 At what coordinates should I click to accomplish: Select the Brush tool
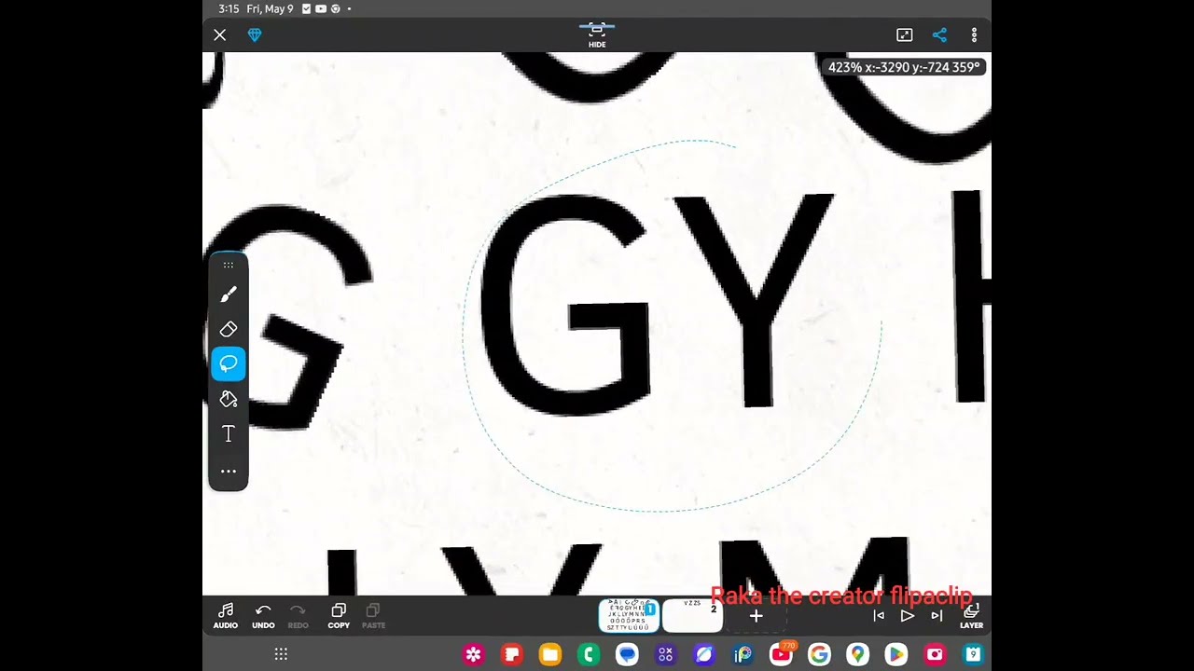pos(229,294)
